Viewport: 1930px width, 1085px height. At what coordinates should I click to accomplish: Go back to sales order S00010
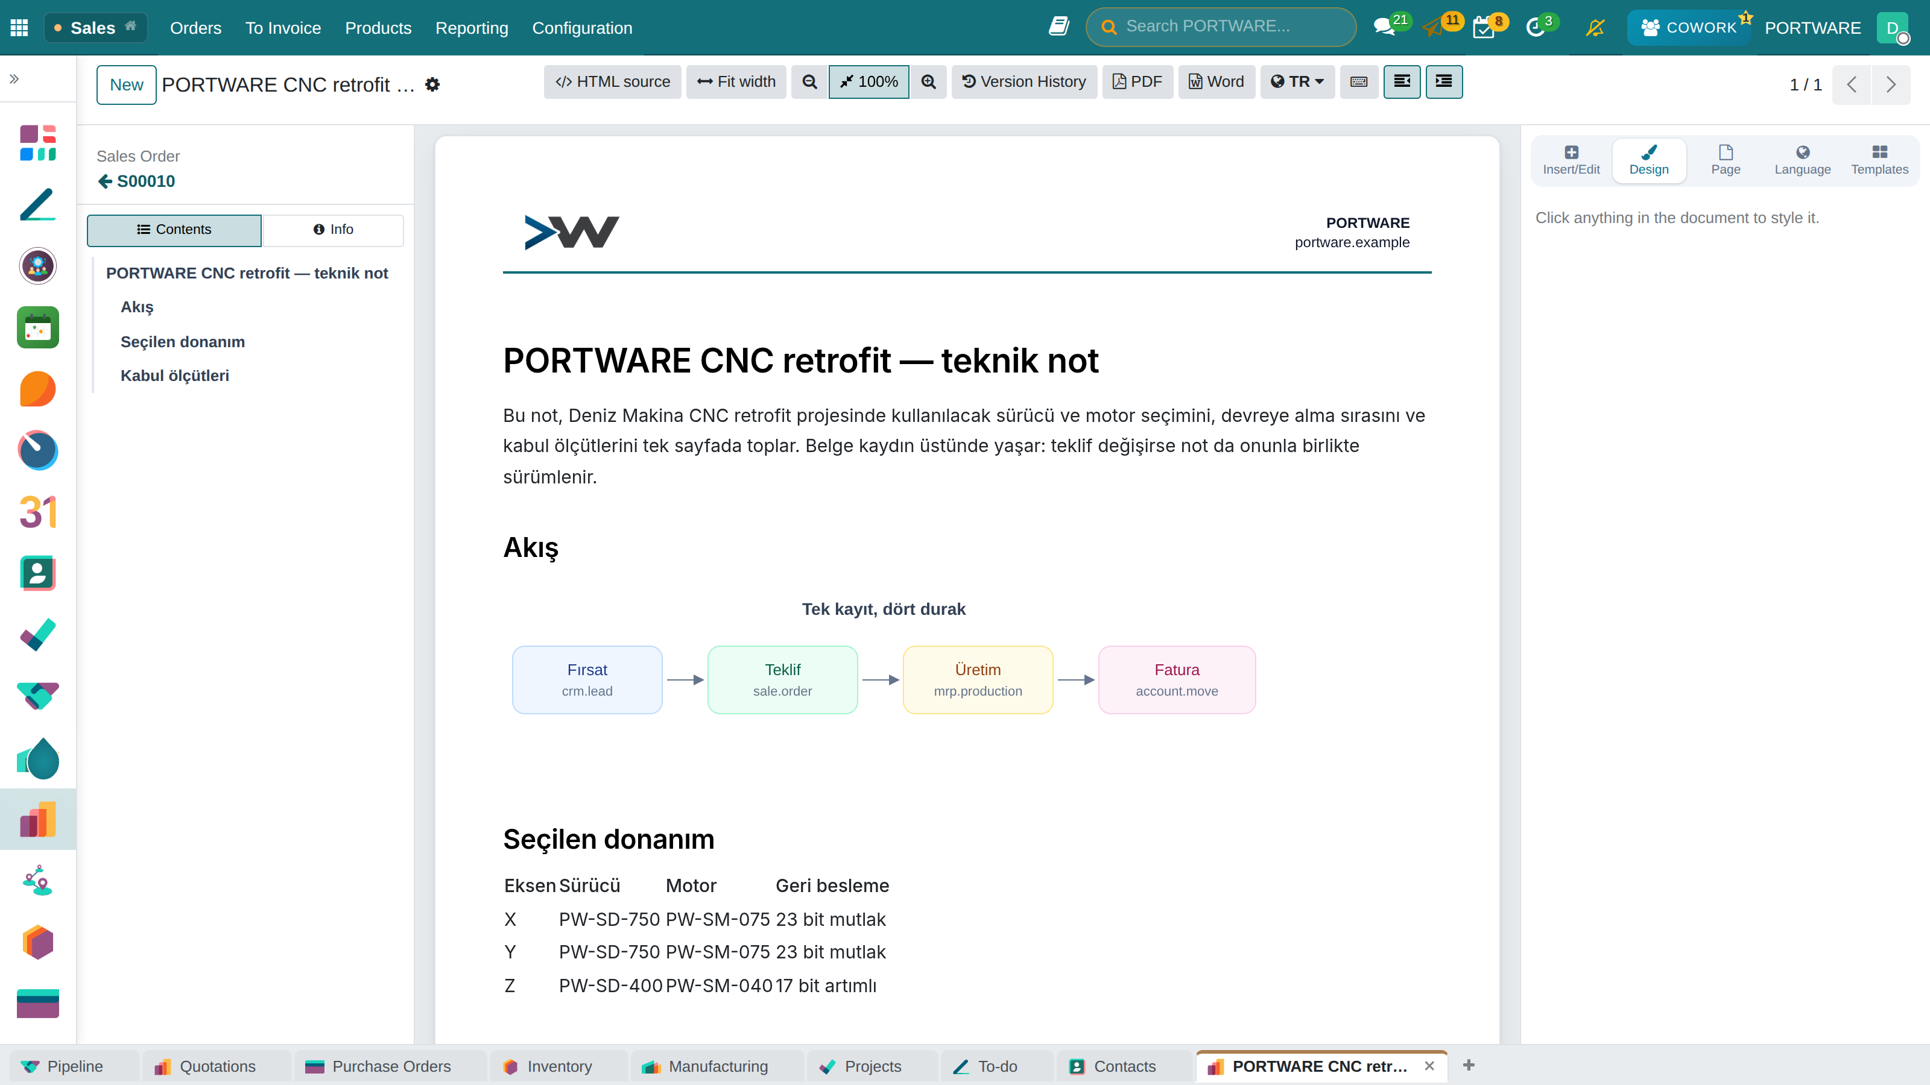(136, 181)
